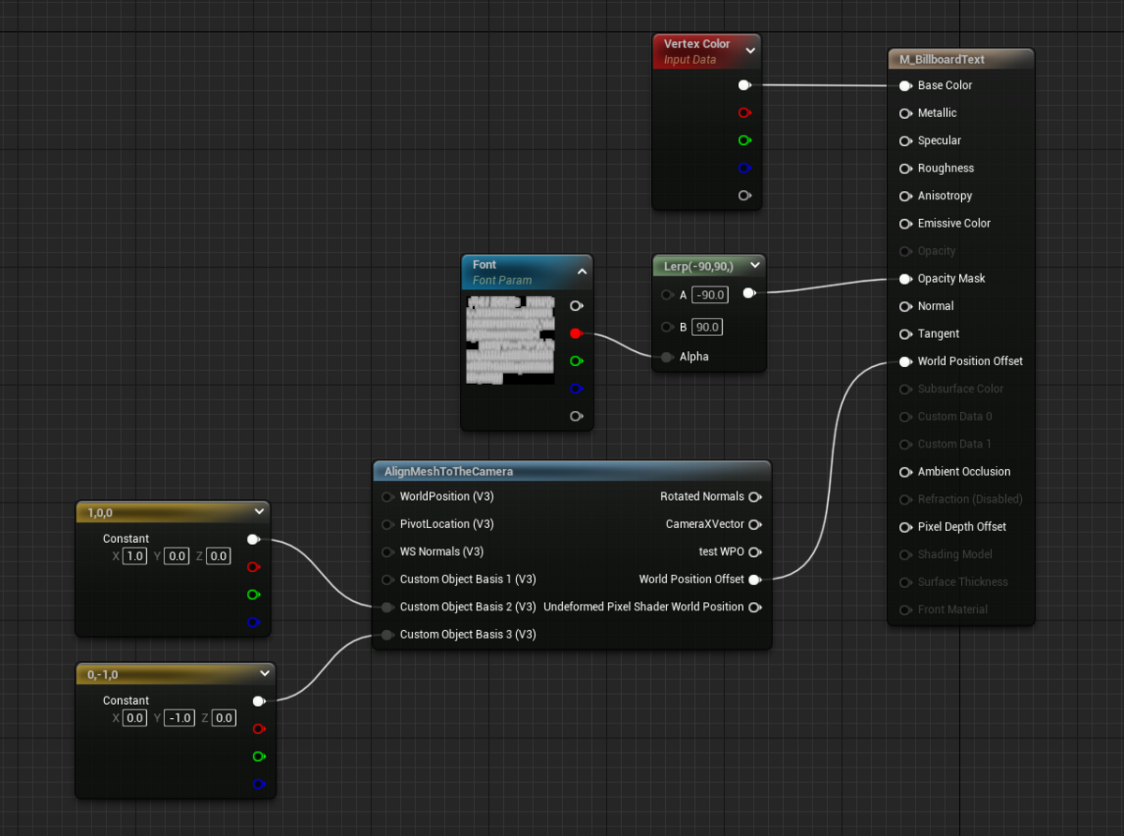1124x836 pixels.
Task: Click the Opacity Mask input pin
Action: [905, 278]
